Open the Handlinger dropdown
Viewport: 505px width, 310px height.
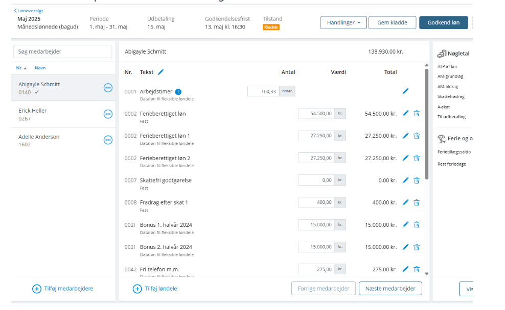click(343, 23)
